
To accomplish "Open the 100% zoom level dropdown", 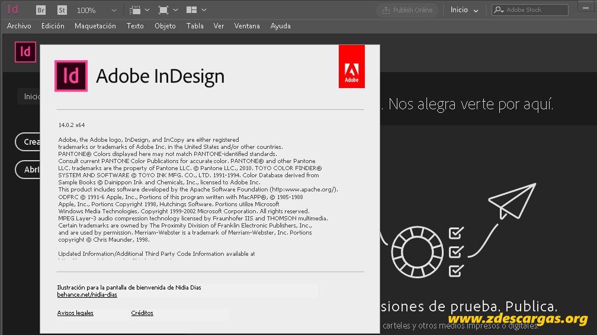I will [x=114, y=11].
